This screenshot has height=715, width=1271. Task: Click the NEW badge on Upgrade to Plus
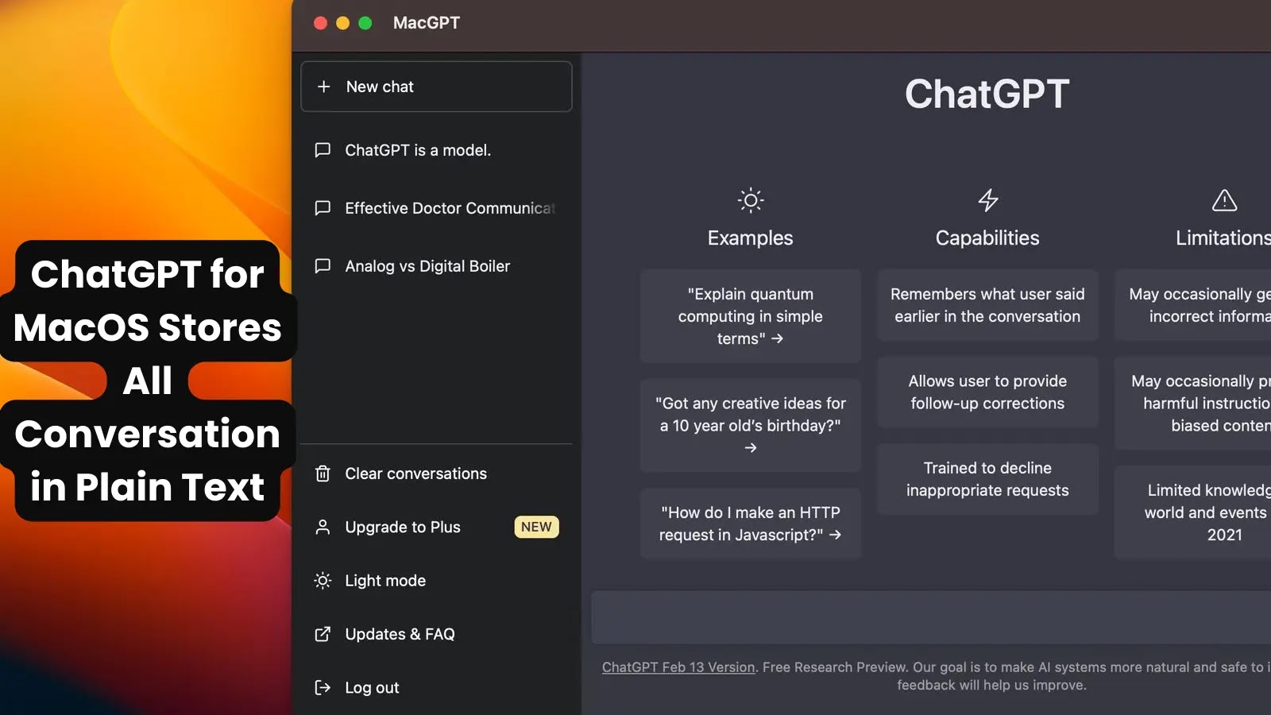coord(536,527)
